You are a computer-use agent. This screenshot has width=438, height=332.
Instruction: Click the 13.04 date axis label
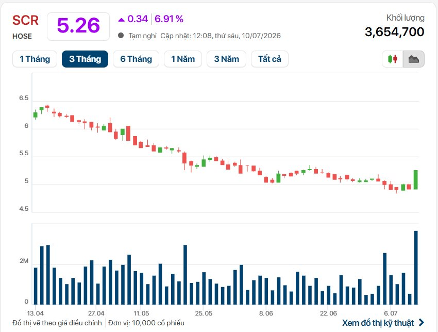36,313
